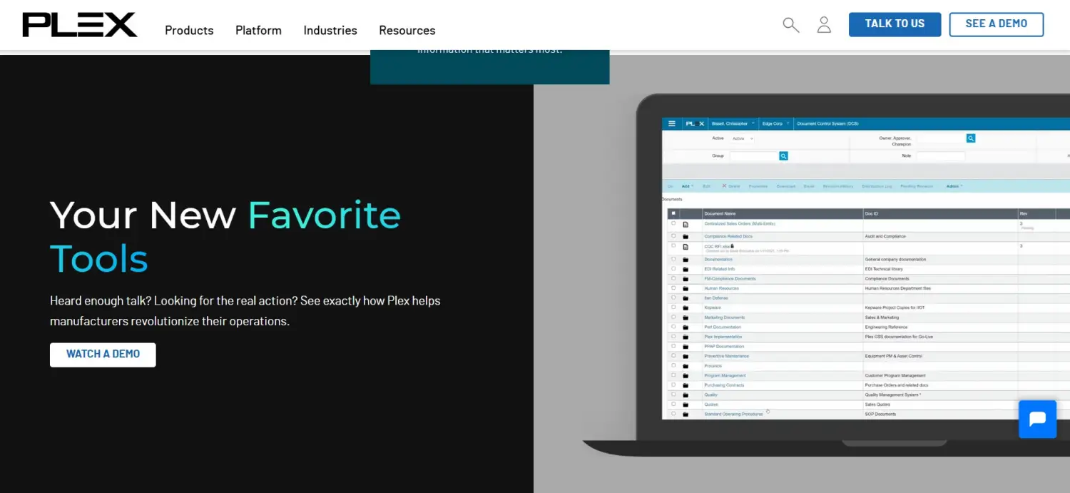Viewport: 1070px width, 493px height.
Task: Open the Platform menu
Action: 258,30
